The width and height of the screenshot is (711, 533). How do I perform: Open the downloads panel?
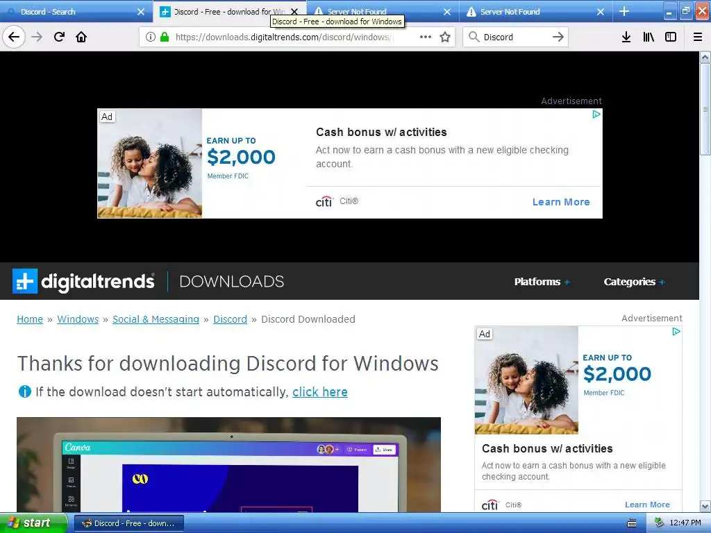coord(626,37)
